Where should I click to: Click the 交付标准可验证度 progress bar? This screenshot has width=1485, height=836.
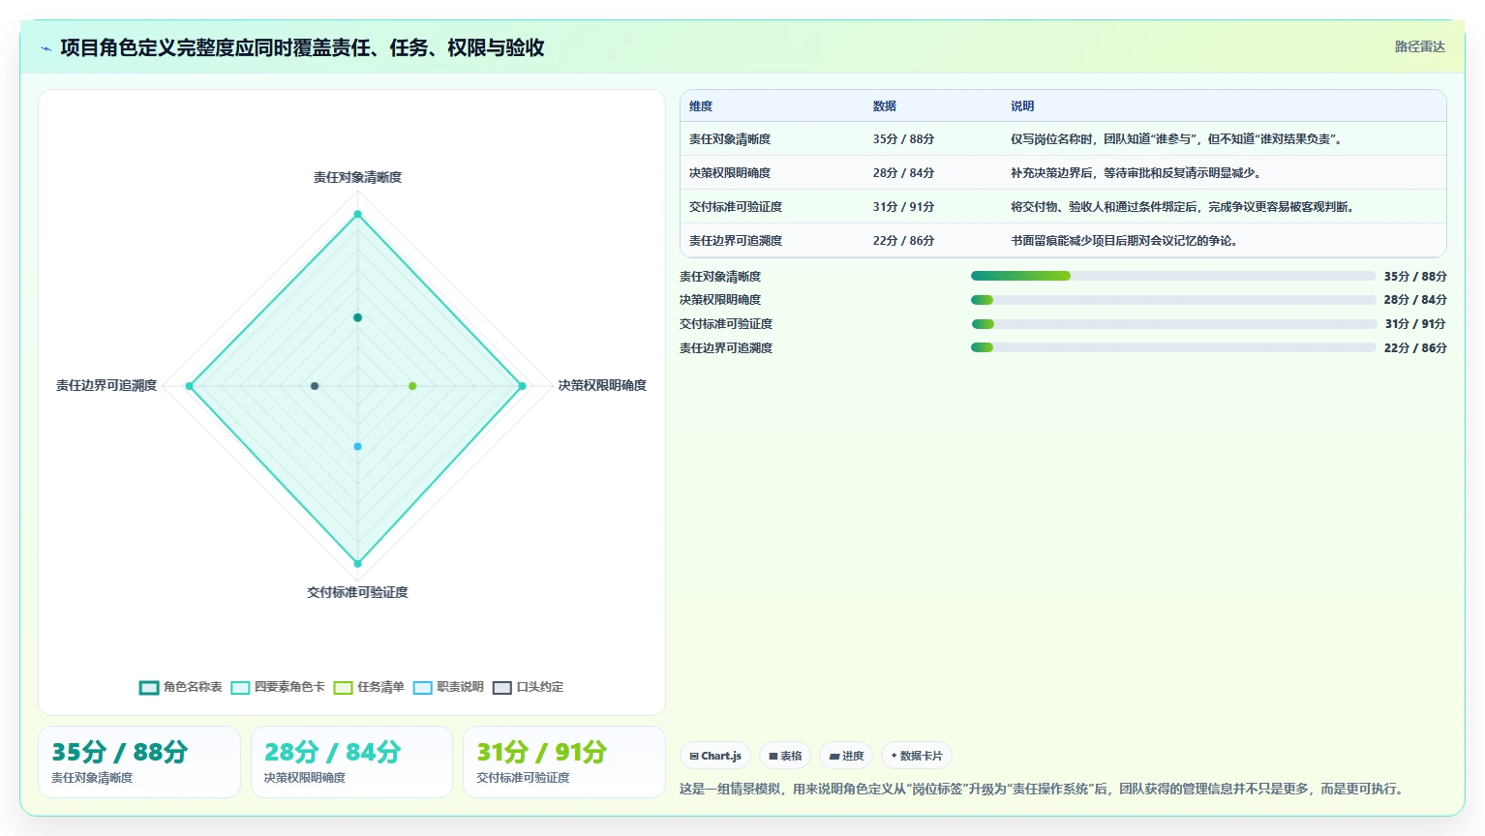point(1173,324)
